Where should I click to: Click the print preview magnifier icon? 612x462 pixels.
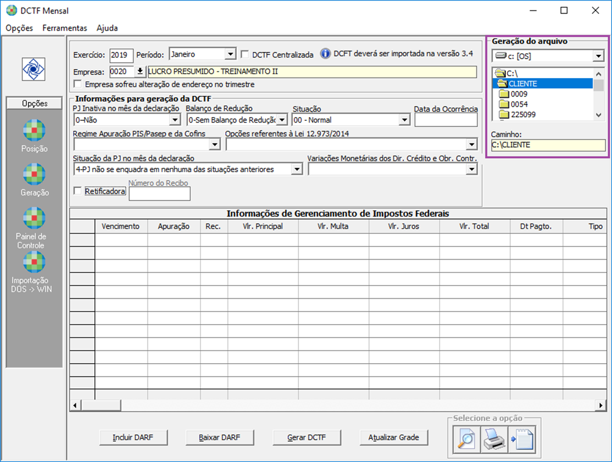(x=466, y=439)
